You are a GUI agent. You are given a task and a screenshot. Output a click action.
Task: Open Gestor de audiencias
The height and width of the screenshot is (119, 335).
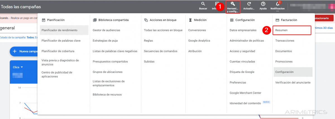[x=106, y=30]
